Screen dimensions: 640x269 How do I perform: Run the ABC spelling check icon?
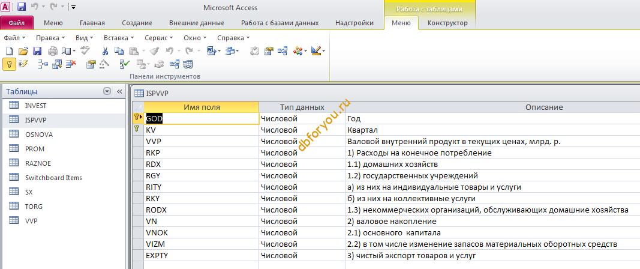85,50
